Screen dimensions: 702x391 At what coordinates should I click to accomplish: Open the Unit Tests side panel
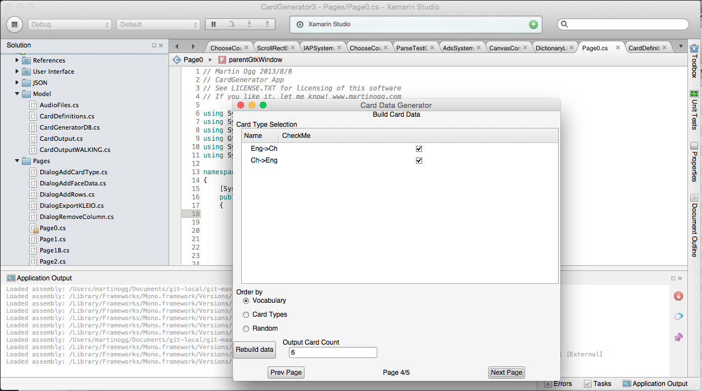tap(694, 109)
